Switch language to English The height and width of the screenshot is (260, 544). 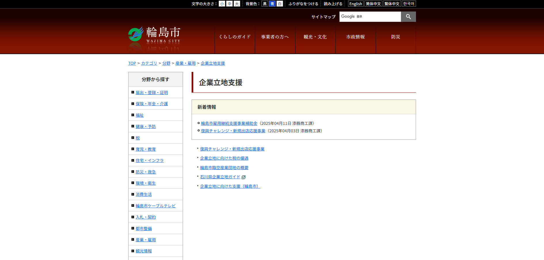point(356,4)
